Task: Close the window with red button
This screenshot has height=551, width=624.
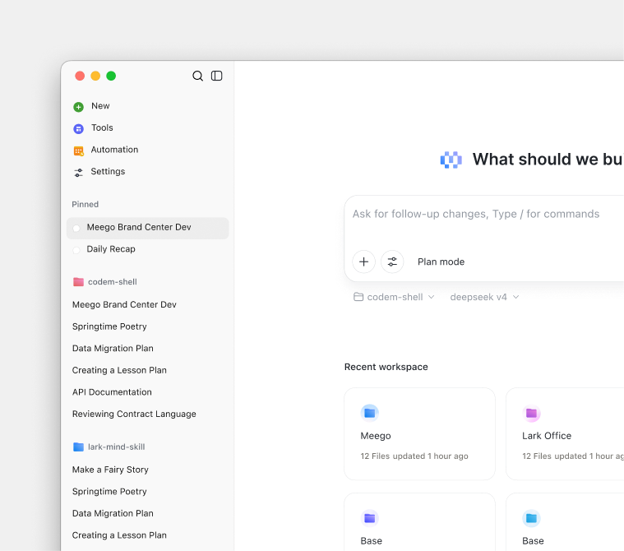Action: pyautogui.click(x=80, y=76)
